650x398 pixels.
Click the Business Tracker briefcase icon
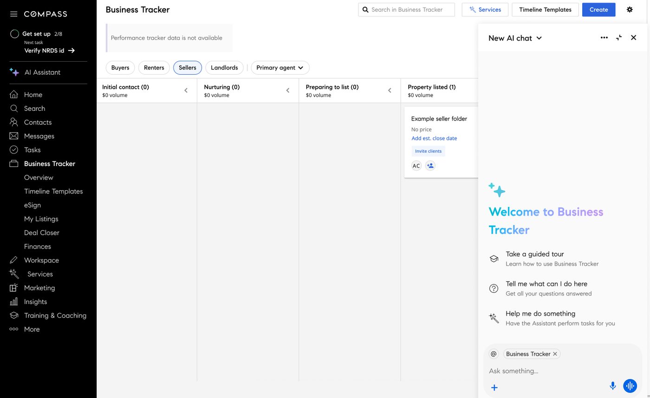pos(14,164)
